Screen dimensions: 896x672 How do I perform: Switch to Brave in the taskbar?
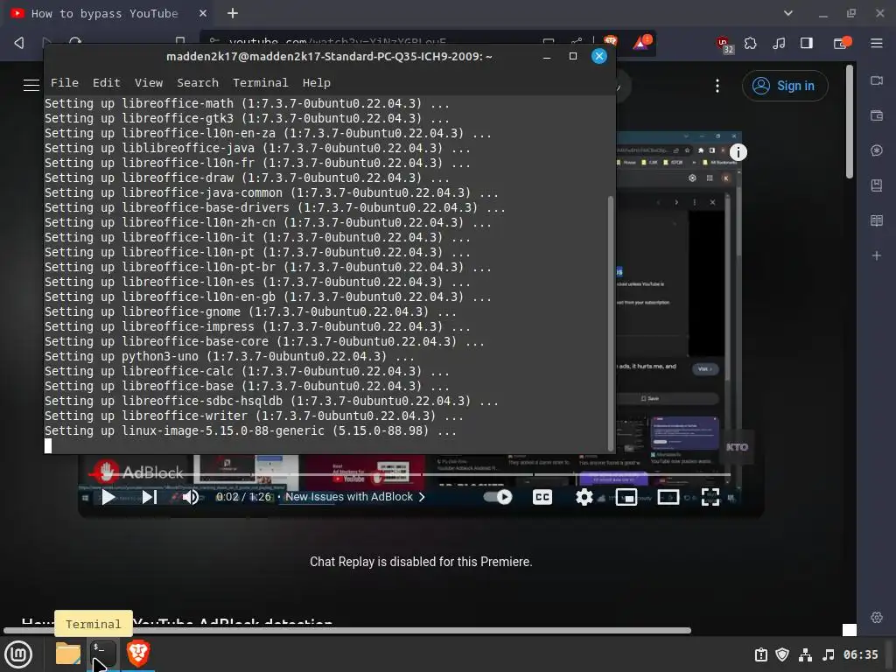tap(138, 654)
